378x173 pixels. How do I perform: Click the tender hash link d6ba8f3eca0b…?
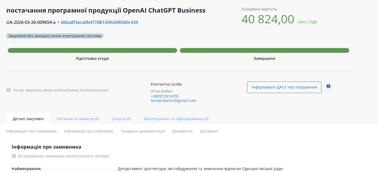[99, 23]
